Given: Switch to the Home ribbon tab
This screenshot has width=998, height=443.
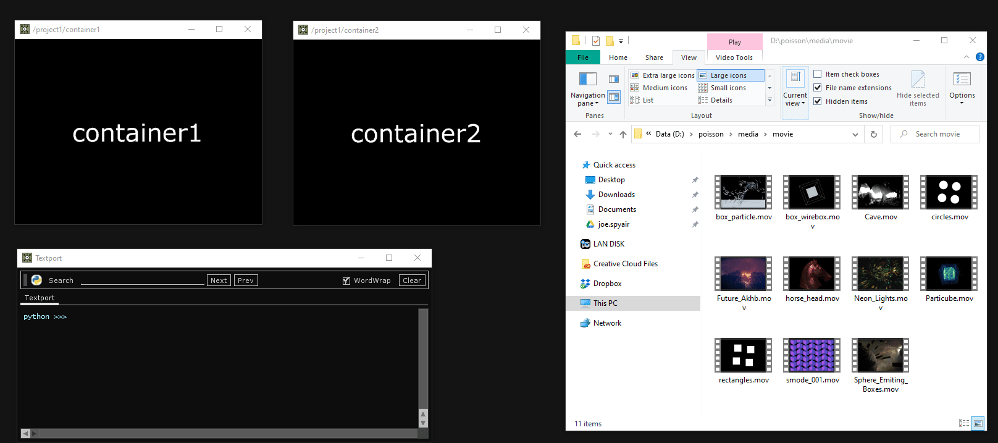Looking at the screenshot, I should point(618,57).
